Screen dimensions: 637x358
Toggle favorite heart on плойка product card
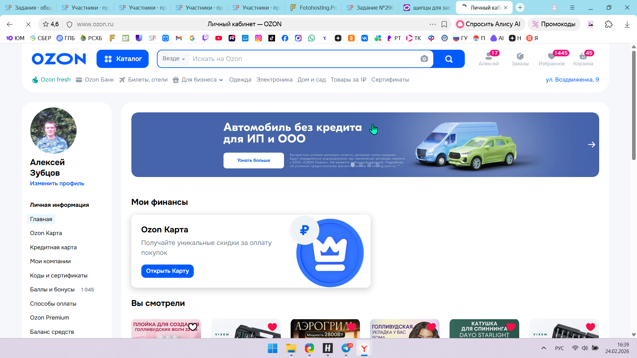193,327
